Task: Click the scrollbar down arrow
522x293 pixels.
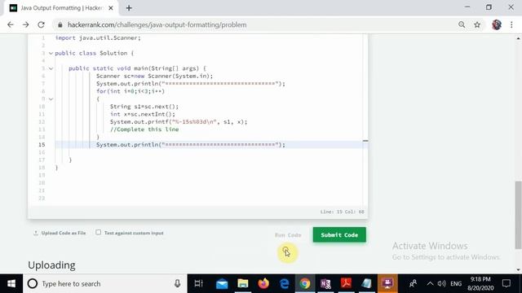Action: click(x=519, y=270)
